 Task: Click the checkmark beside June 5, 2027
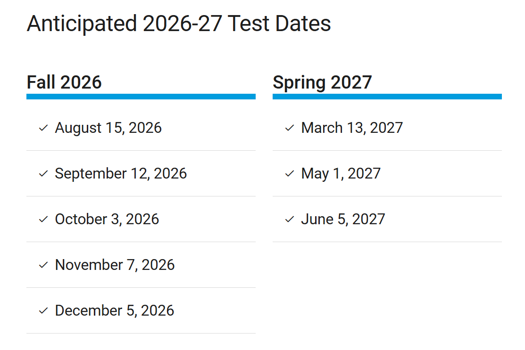coord(290,219)
